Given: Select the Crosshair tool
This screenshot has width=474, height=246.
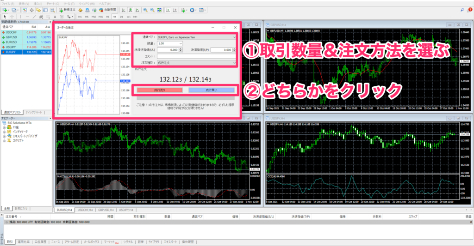Looking at the screenshot, I should tap(12, 17).
